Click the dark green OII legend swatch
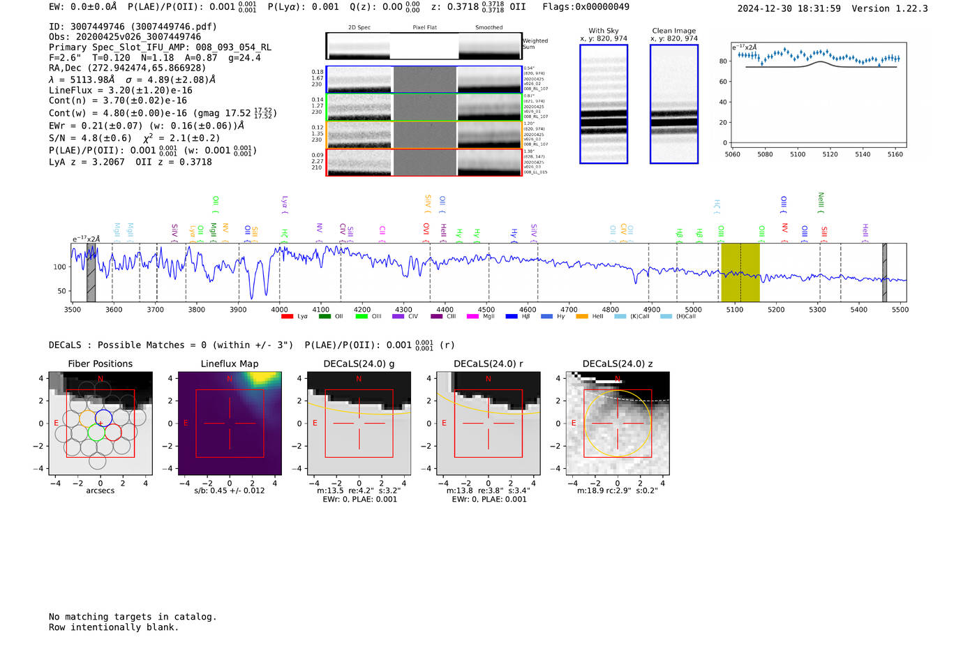The height and width of the screenshot is (665, 977). click(325, 317)
